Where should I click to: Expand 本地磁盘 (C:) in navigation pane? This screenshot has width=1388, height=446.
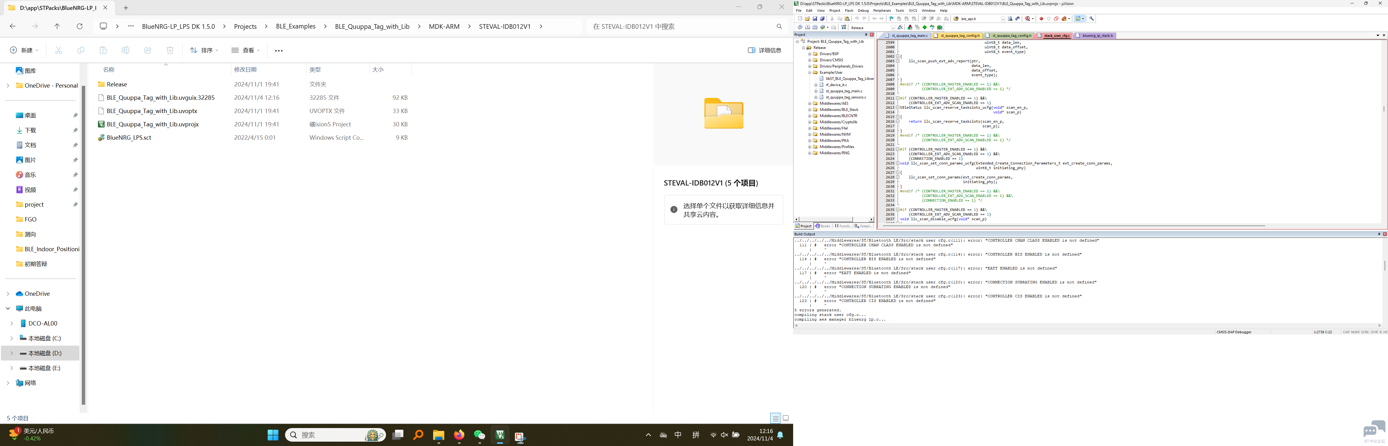[x=11, y=338]
